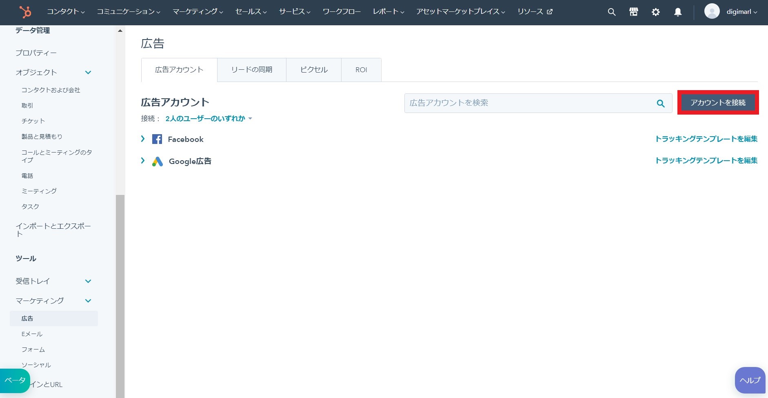Viewport: 768px width, 398px height.
Task: Click the HubSpot sprocket logo
Action: click(x=25, y=12)
